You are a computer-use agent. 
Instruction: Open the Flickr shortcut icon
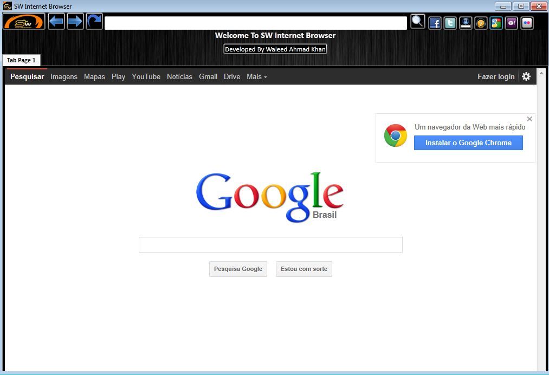[x=527, y=23]
